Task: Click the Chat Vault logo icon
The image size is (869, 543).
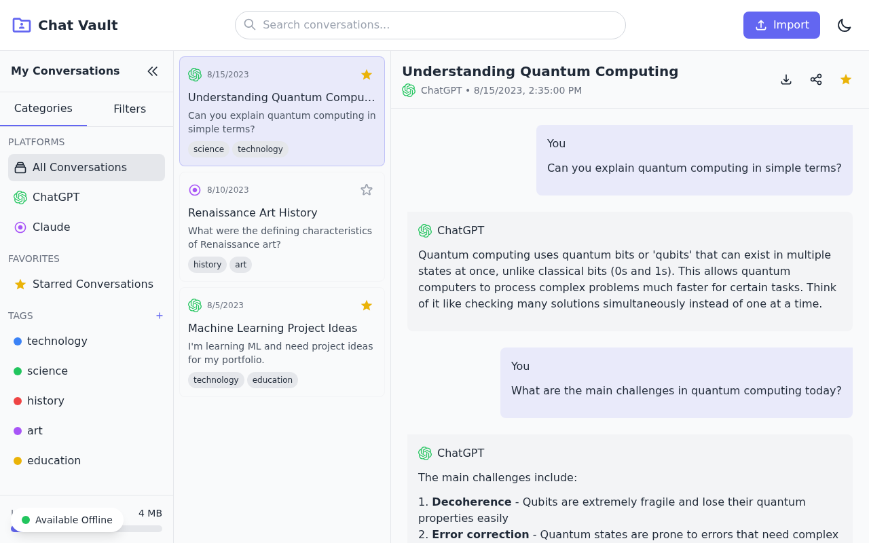Action: point(22,25)
